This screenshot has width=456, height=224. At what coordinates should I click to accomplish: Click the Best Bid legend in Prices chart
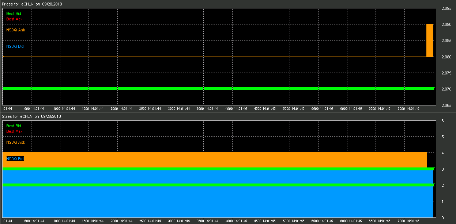point(14,13)
